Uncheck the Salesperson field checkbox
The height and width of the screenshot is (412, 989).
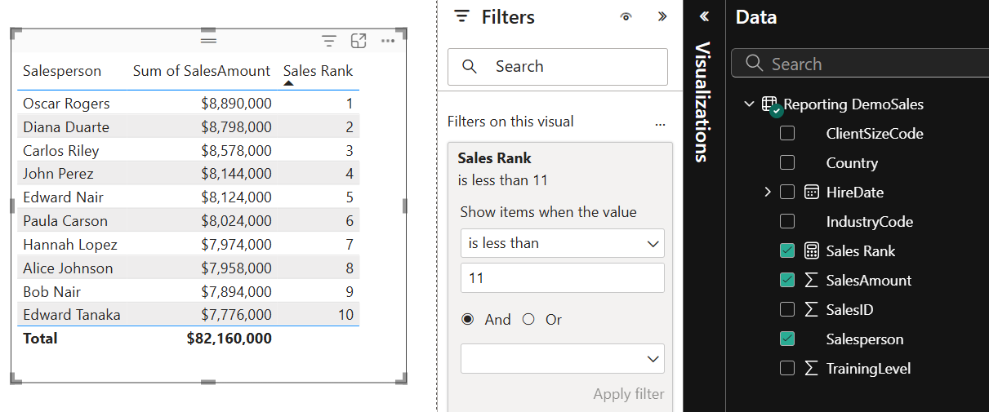coord(787,339)
